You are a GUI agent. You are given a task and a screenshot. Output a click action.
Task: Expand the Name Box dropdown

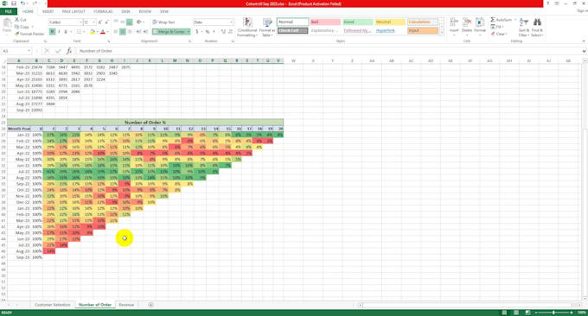click(x=29, y=51)
